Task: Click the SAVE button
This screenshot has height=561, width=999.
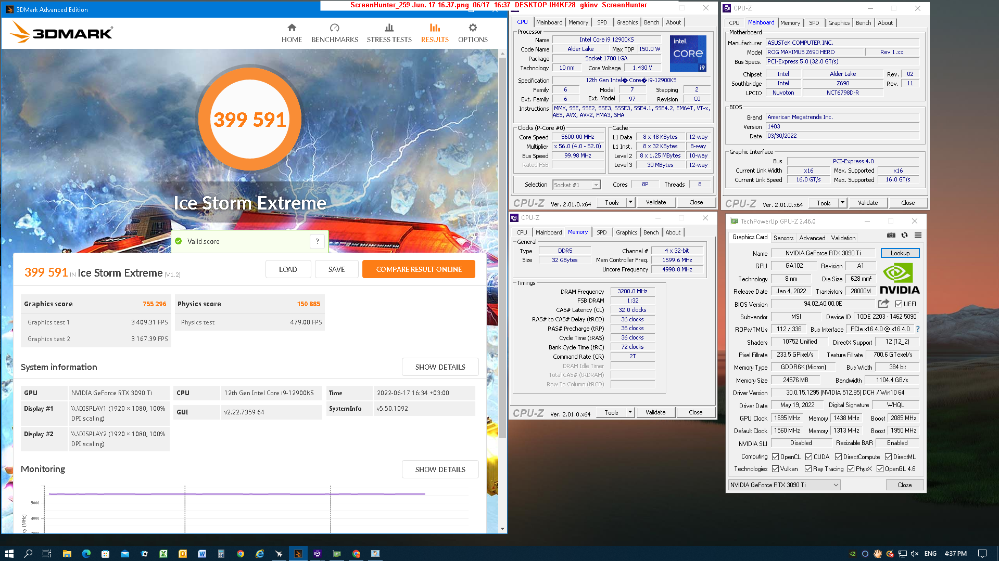Action: pos(336,269)
